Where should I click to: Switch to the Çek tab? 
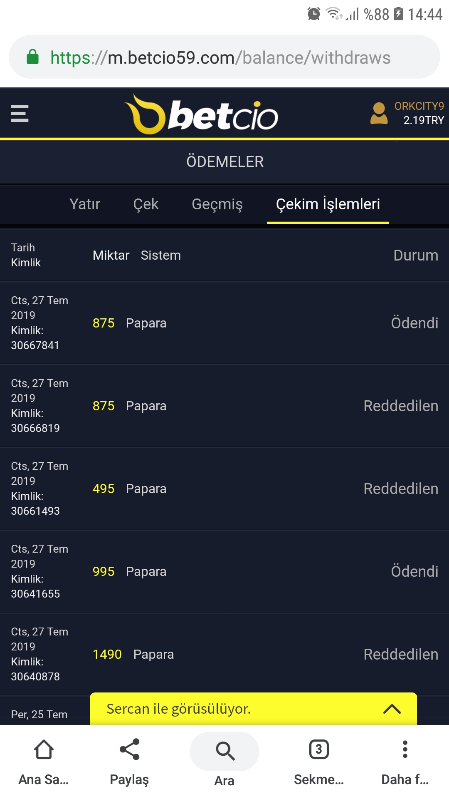point(146,204)
